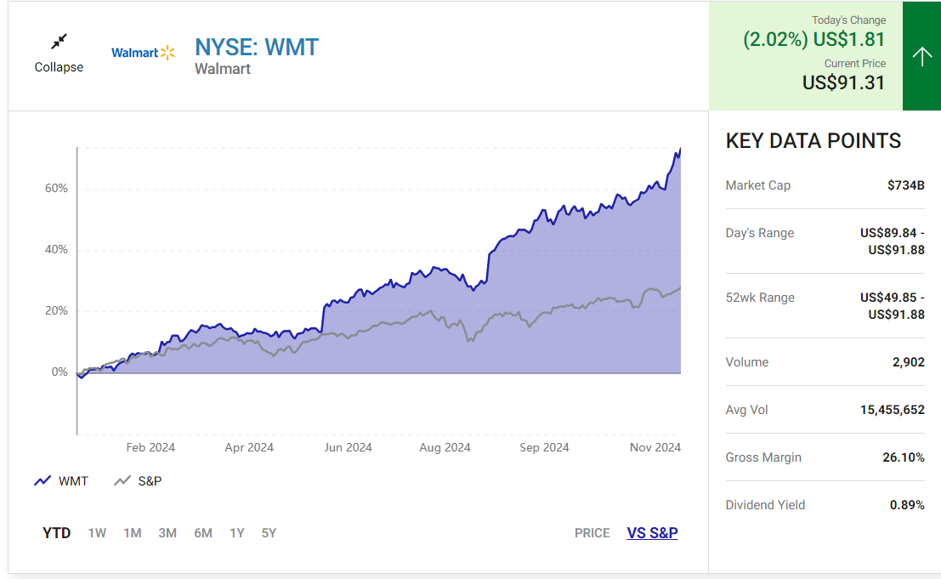Click the S&P gray line endpoint
Image resolution: width=941 pixels, height=579 pixels.
pyautogui.click(x=680, y=288)
